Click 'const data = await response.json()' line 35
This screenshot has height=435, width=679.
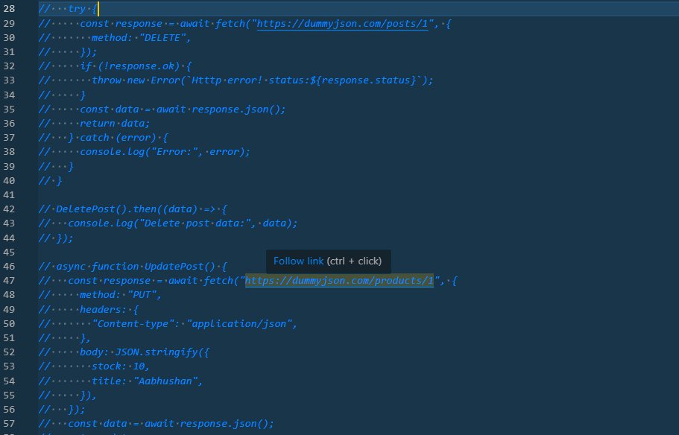click(x=183, y=109)
